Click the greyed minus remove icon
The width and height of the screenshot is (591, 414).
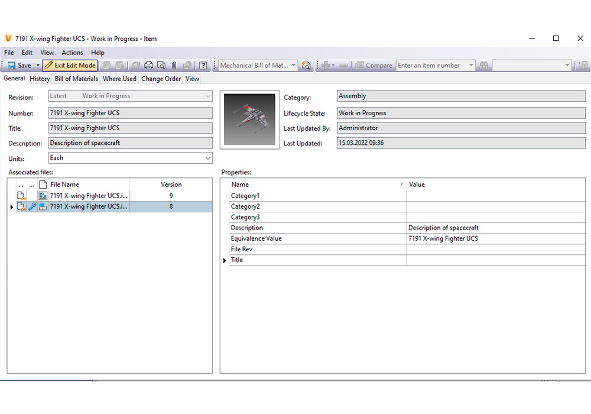tap(343, 66)
